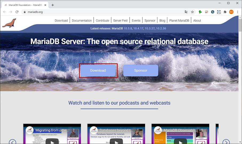Select the MariaDB Foundation browser tab
The height and width of the screenshot is (144, 242).
pos(25,5)
